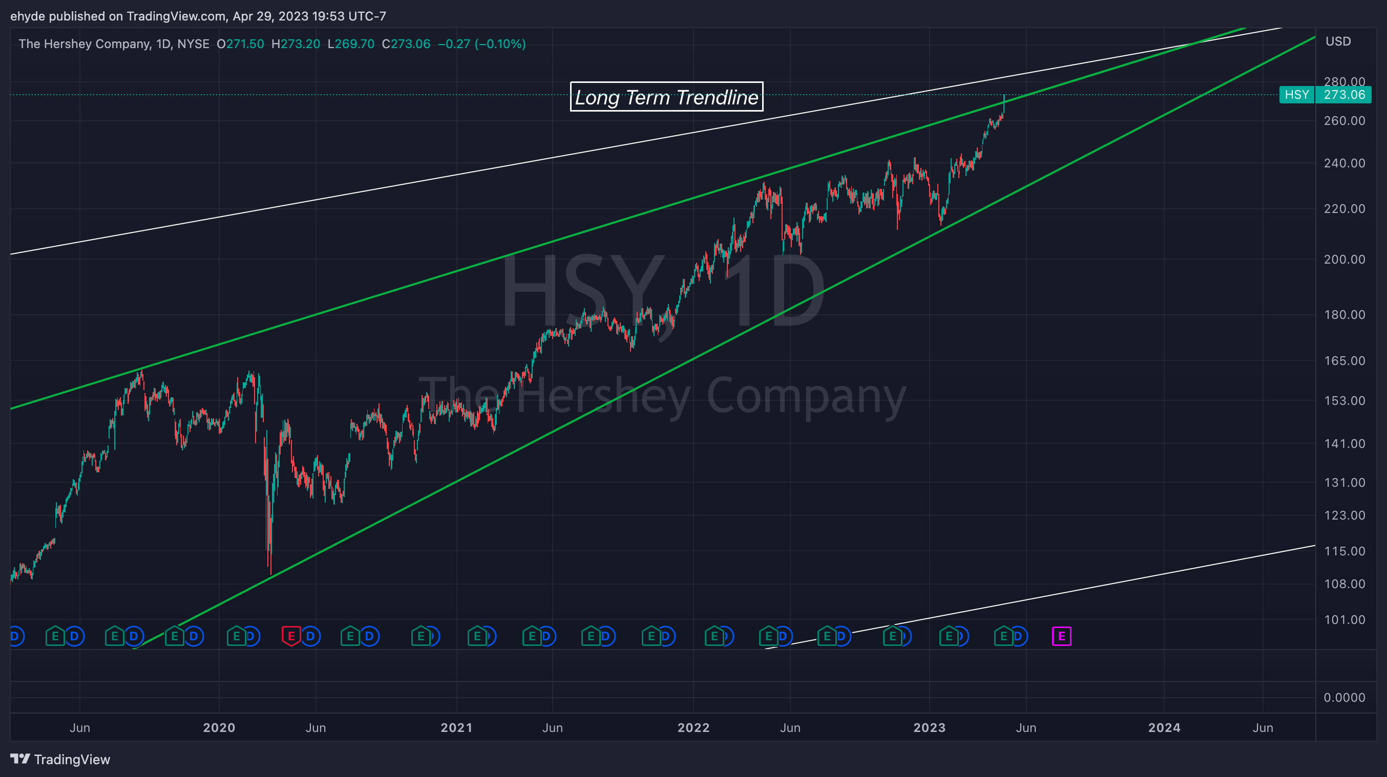1387x777 pixels.
Task: Click the 123.00 price scale label
Action: tap(1344, 515)
